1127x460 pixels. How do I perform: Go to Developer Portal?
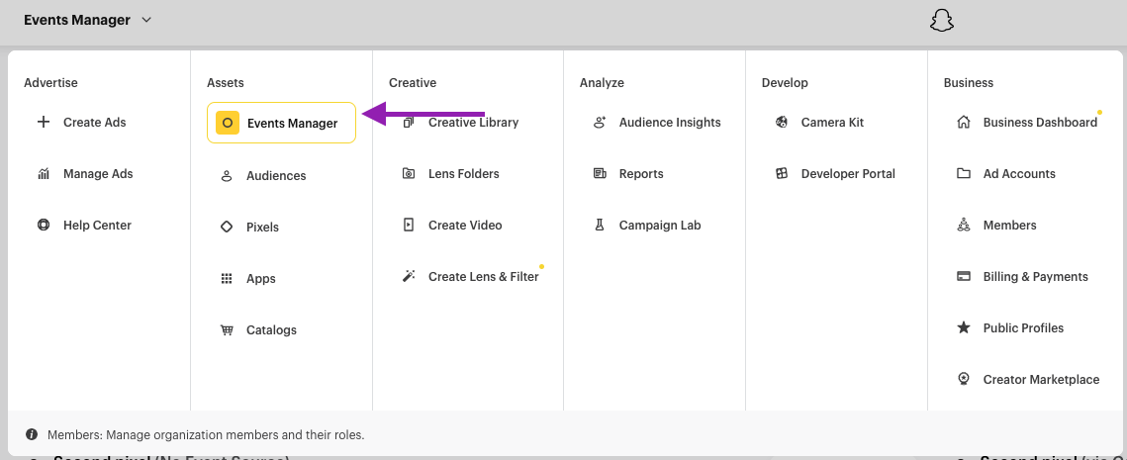click(x=848, y=174)
